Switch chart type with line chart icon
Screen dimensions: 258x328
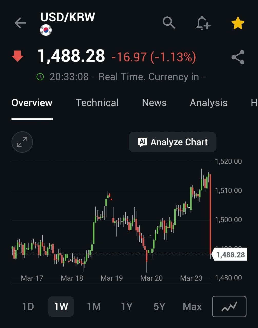229,306
